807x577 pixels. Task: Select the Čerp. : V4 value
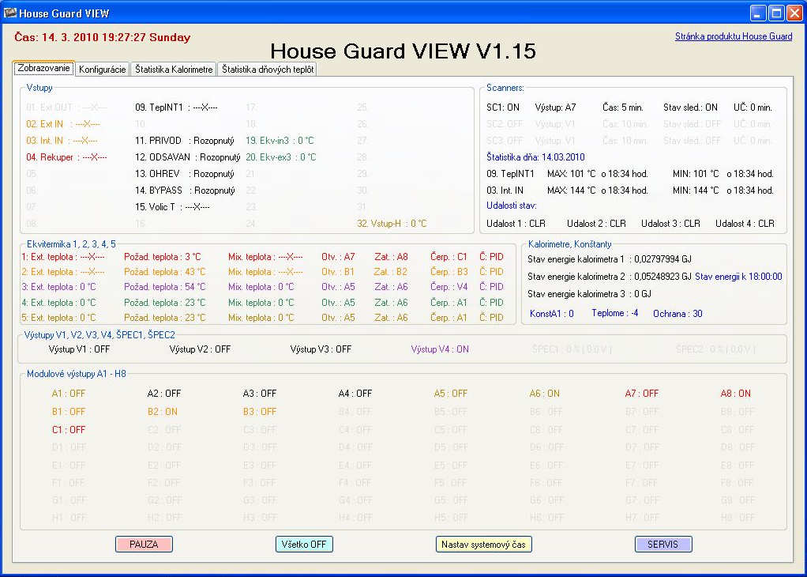click(x=449, y=286)
